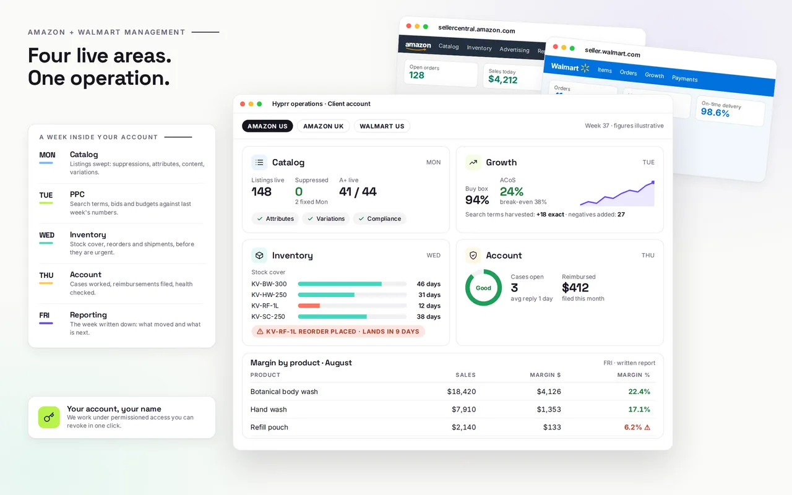Open Catalog menu in Amazon window
The image size is (792, 495).
pos(449,46)
